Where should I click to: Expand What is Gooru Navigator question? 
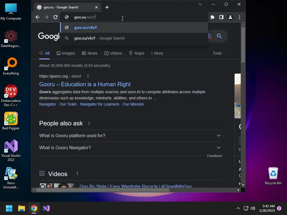pyautogui.click(x=130, y=148)
